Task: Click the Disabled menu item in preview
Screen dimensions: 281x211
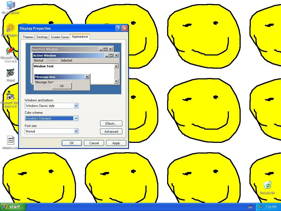Action: pos(52,60)
